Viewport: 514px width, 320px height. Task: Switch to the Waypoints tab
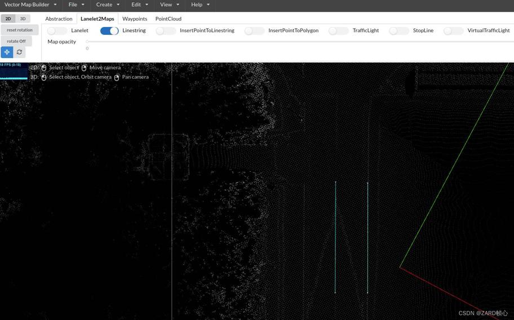point(135,19)
